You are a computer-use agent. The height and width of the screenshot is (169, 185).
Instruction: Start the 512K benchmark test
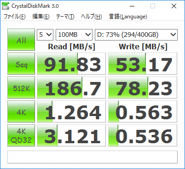21,87
